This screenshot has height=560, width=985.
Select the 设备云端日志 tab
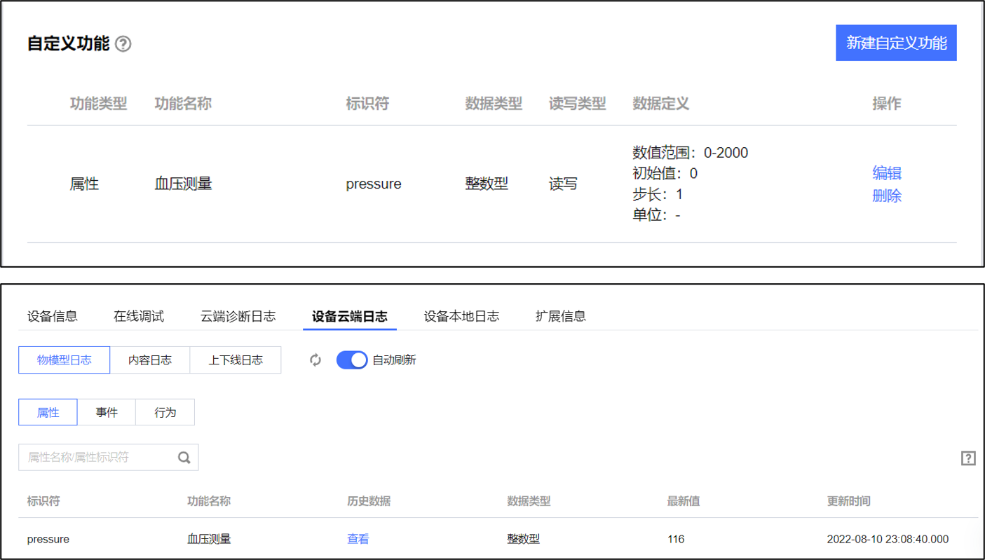(350, 316)
